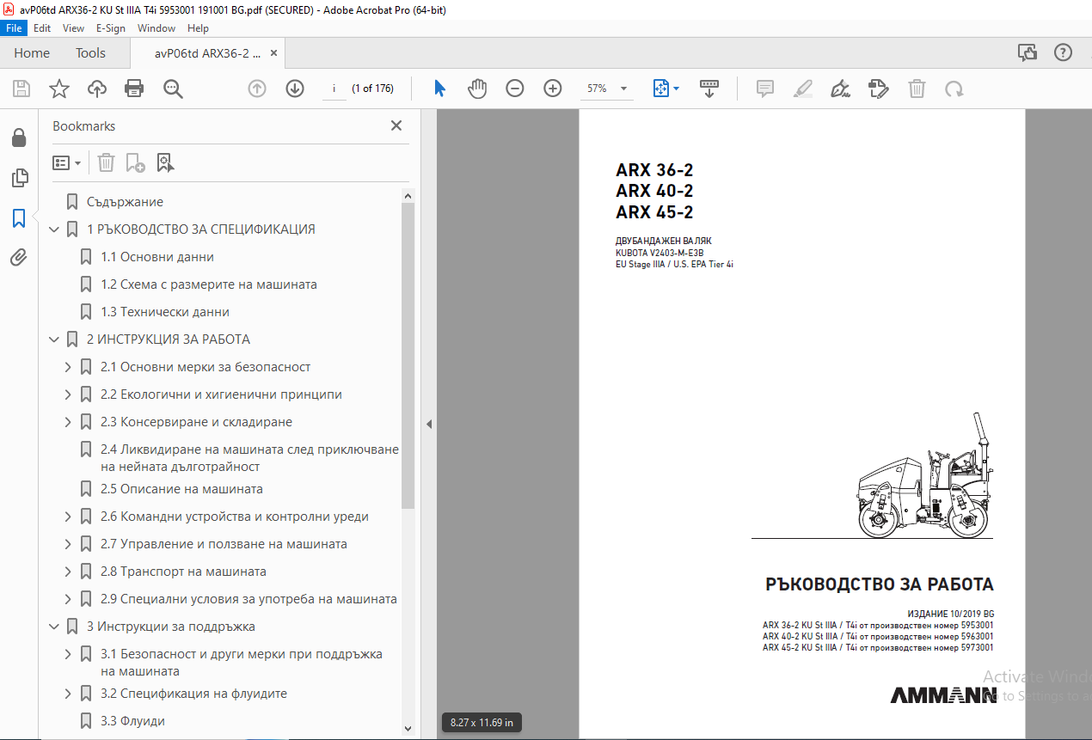Viewport: 1092px width, 740px height.
Task: Expand 2.8 Транспорт на машината
Action: click(68, 572)
